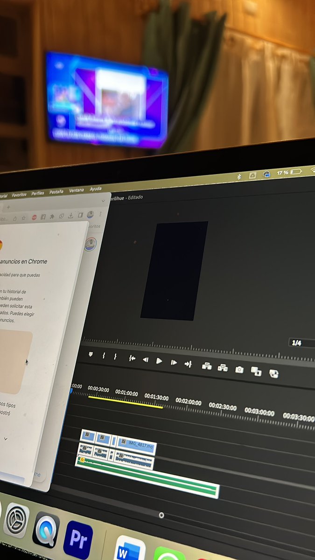Image resolution: width=315 pixels, height=560 pixels.
Task: Open the Chrome three-dot menu
Action: click(100, 214)
